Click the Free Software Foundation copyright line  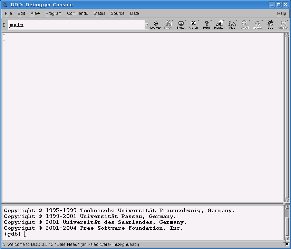[93, 228]
